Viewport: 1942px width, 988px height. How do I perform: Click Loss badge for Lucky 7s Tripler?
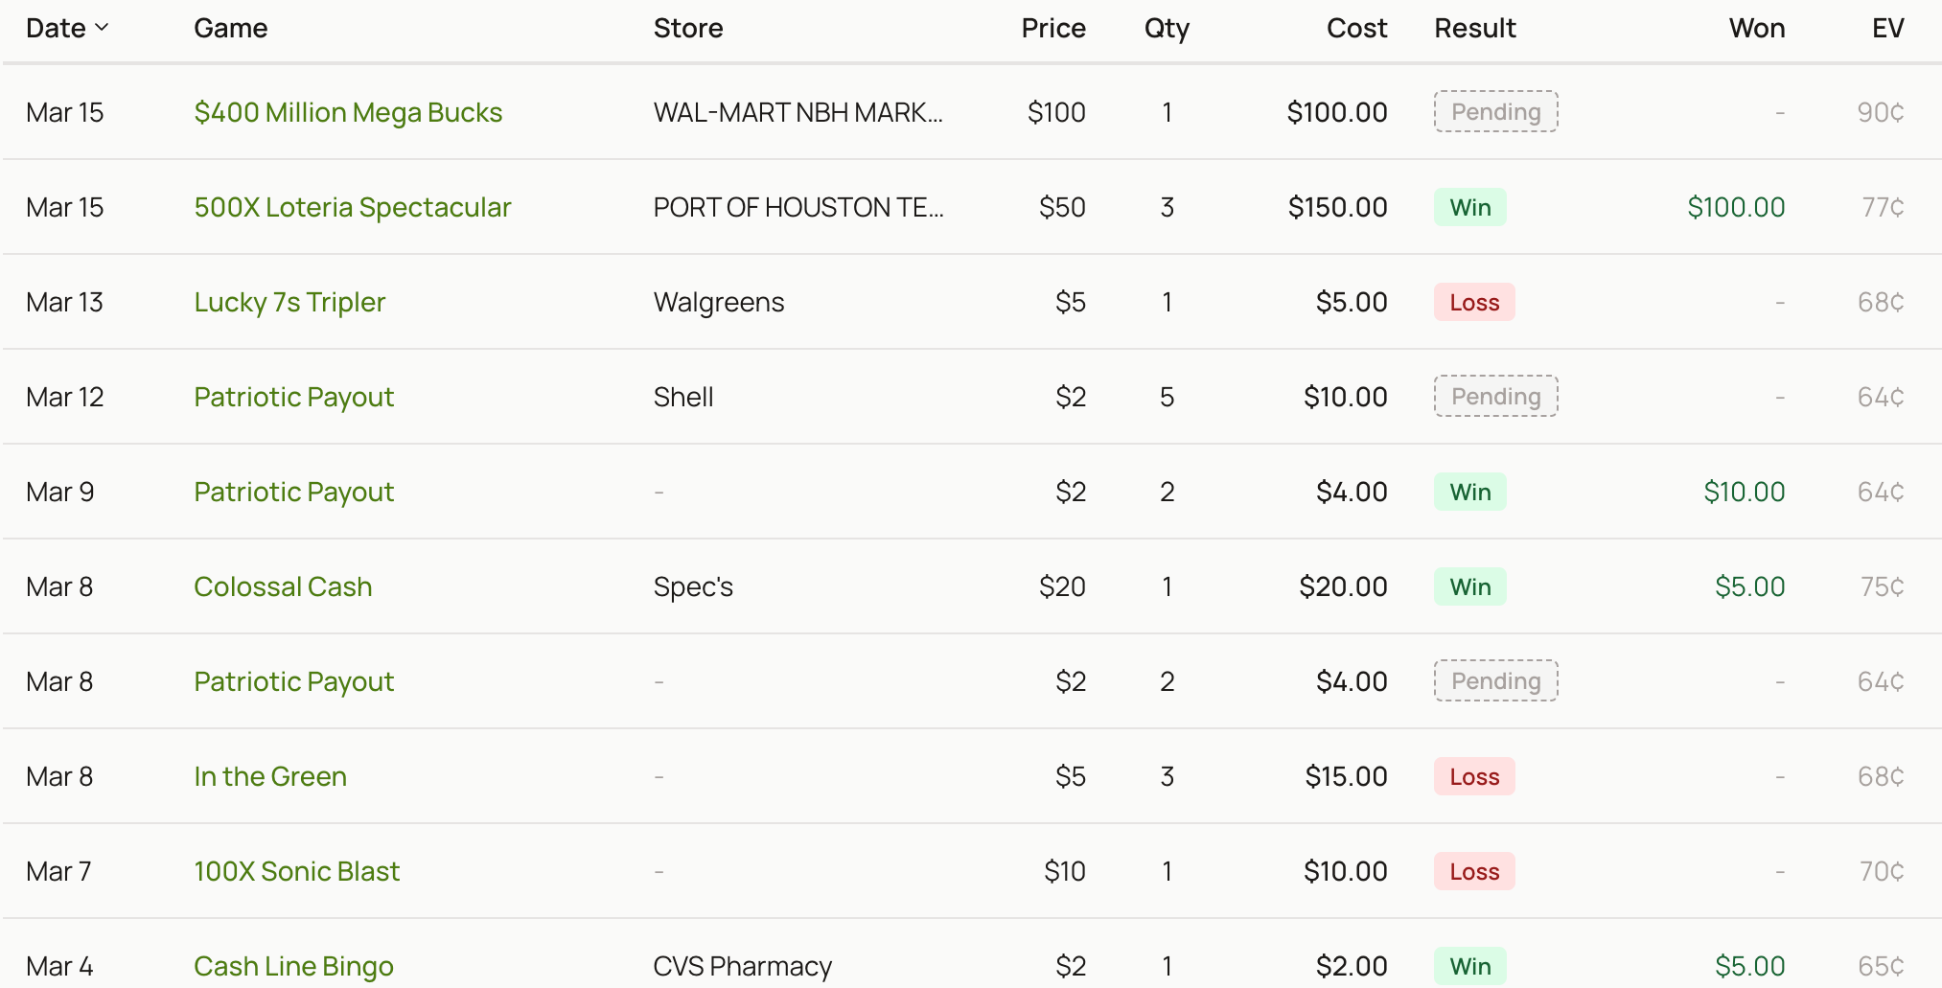1473,303
